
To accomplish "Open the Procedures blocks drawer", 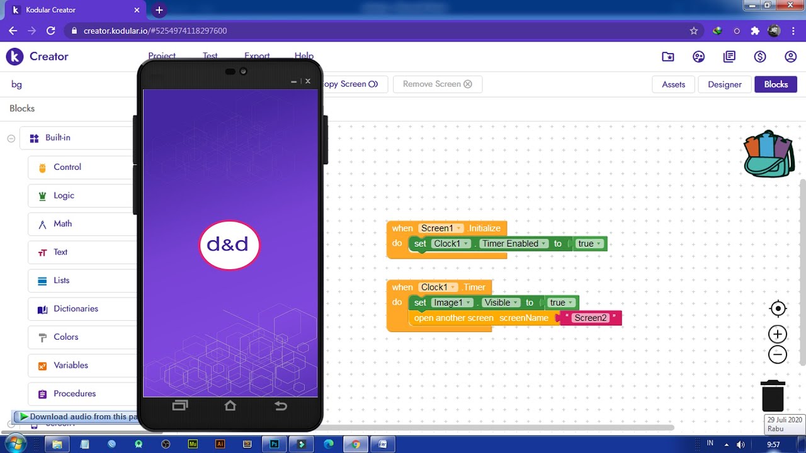I will [x=82, y=394].
